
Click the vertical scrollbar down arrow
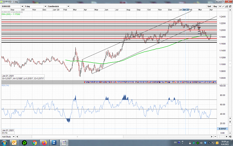[x=230, y=118]
